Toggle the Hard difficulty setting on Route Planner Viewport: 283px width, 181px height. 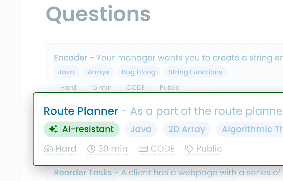(60, 149)
